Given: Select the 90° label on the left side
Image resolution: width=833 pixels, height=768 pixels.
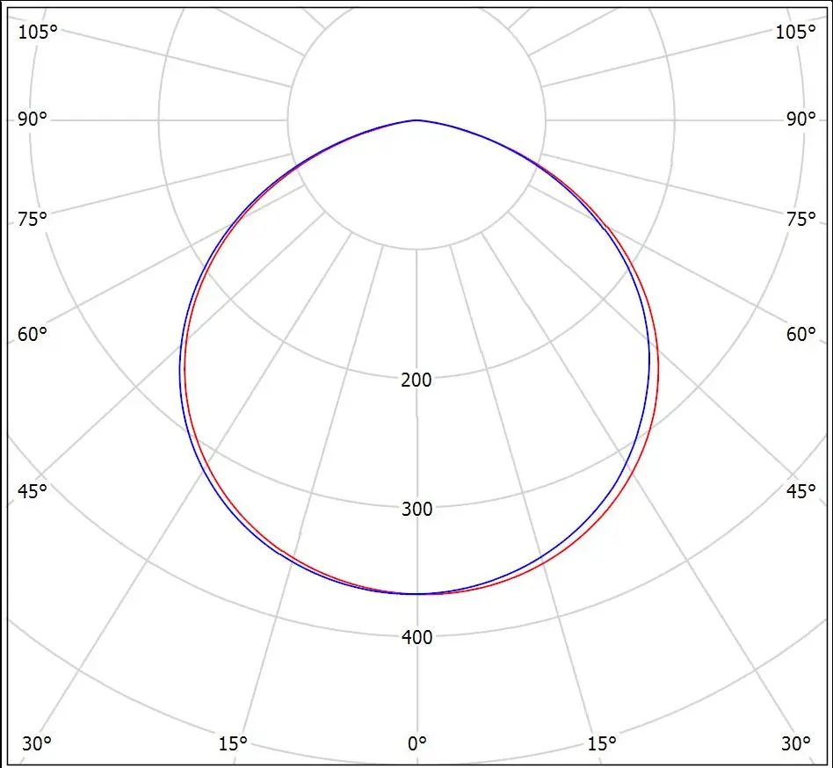Looking at the screenshot, I should pyautogui.click(x=33, y=119).
